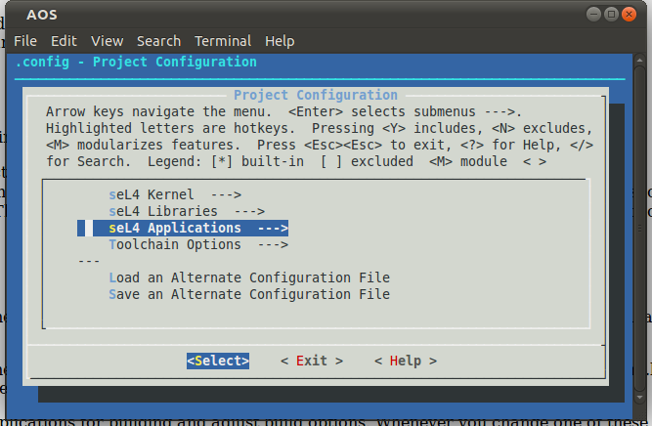The image size is (652, 426).
Task: Click the < Help > button at bottom
Action: 406,361
